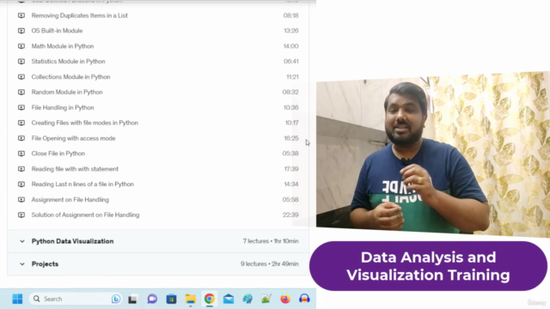Open lecture Statistics Module in Python
550x309 pixels.
69,61
